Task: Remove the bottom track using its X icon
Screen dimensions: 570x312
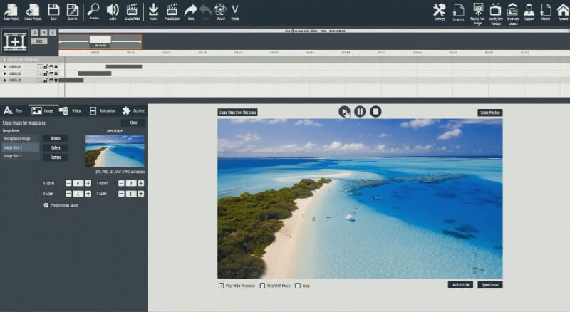Action: pyautogui.click(x=56, y=80)
